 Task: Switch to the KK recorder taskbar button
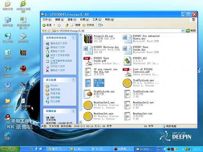123,149
